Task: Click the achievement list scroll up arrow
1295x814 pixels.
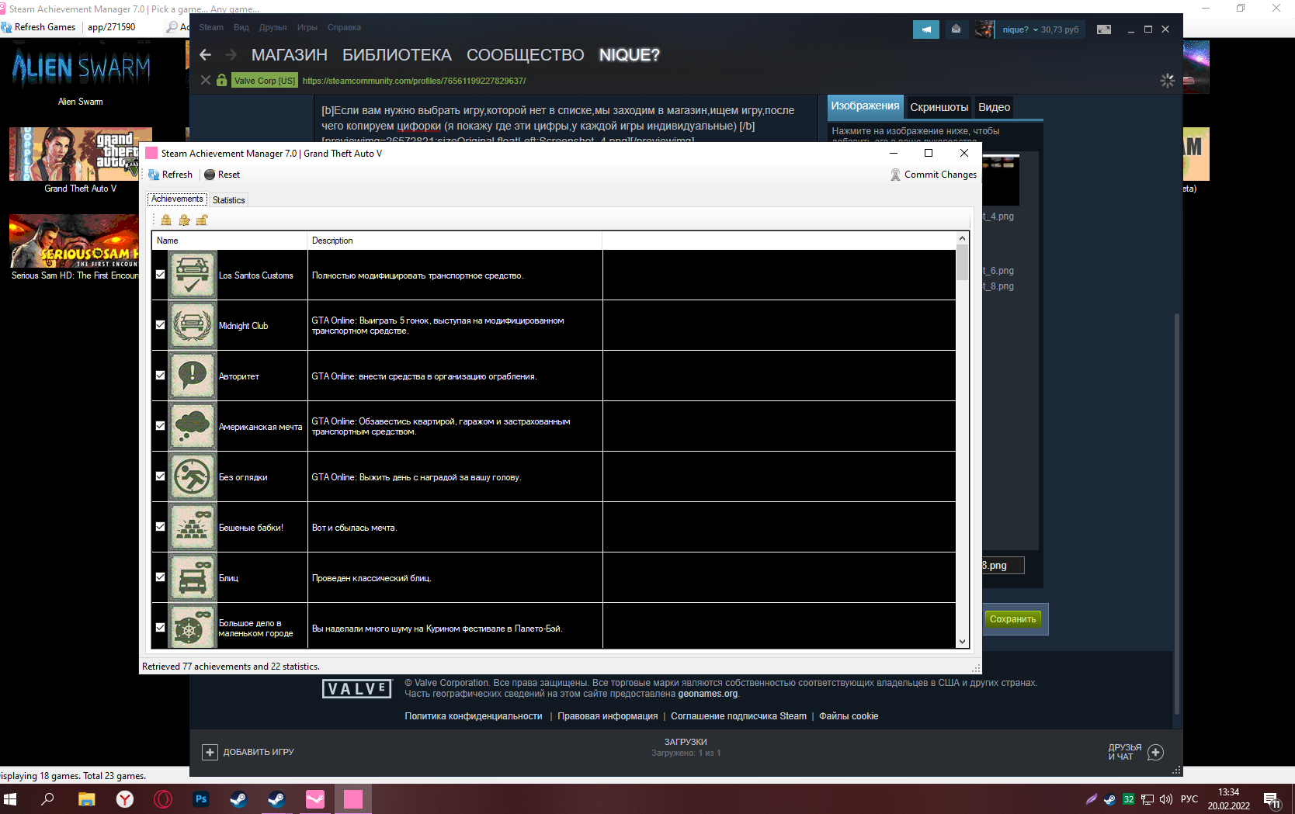Action: tap(963, 239)
